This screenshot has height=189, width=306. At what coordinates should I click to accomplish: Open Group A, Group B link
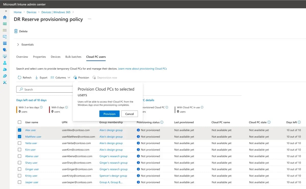[x=111, y=182]
